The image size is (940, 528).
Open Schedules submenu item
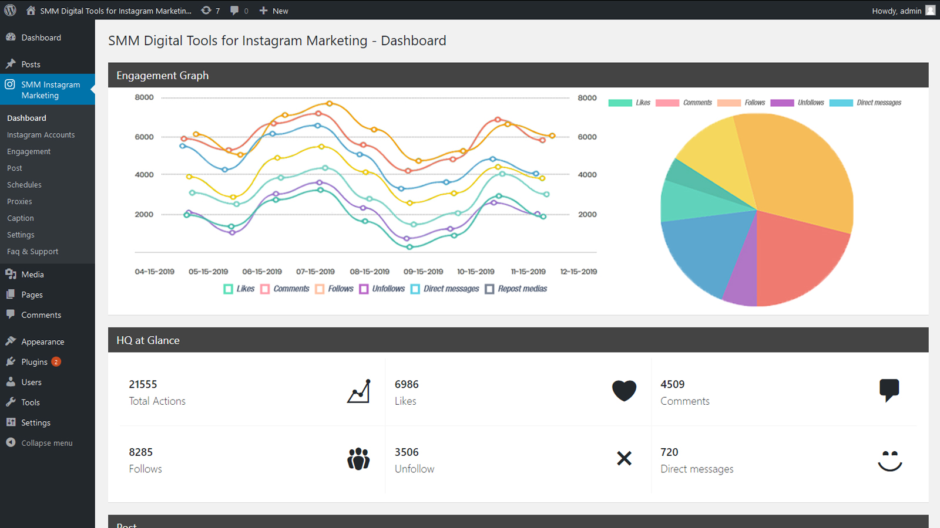click(24, 185)
